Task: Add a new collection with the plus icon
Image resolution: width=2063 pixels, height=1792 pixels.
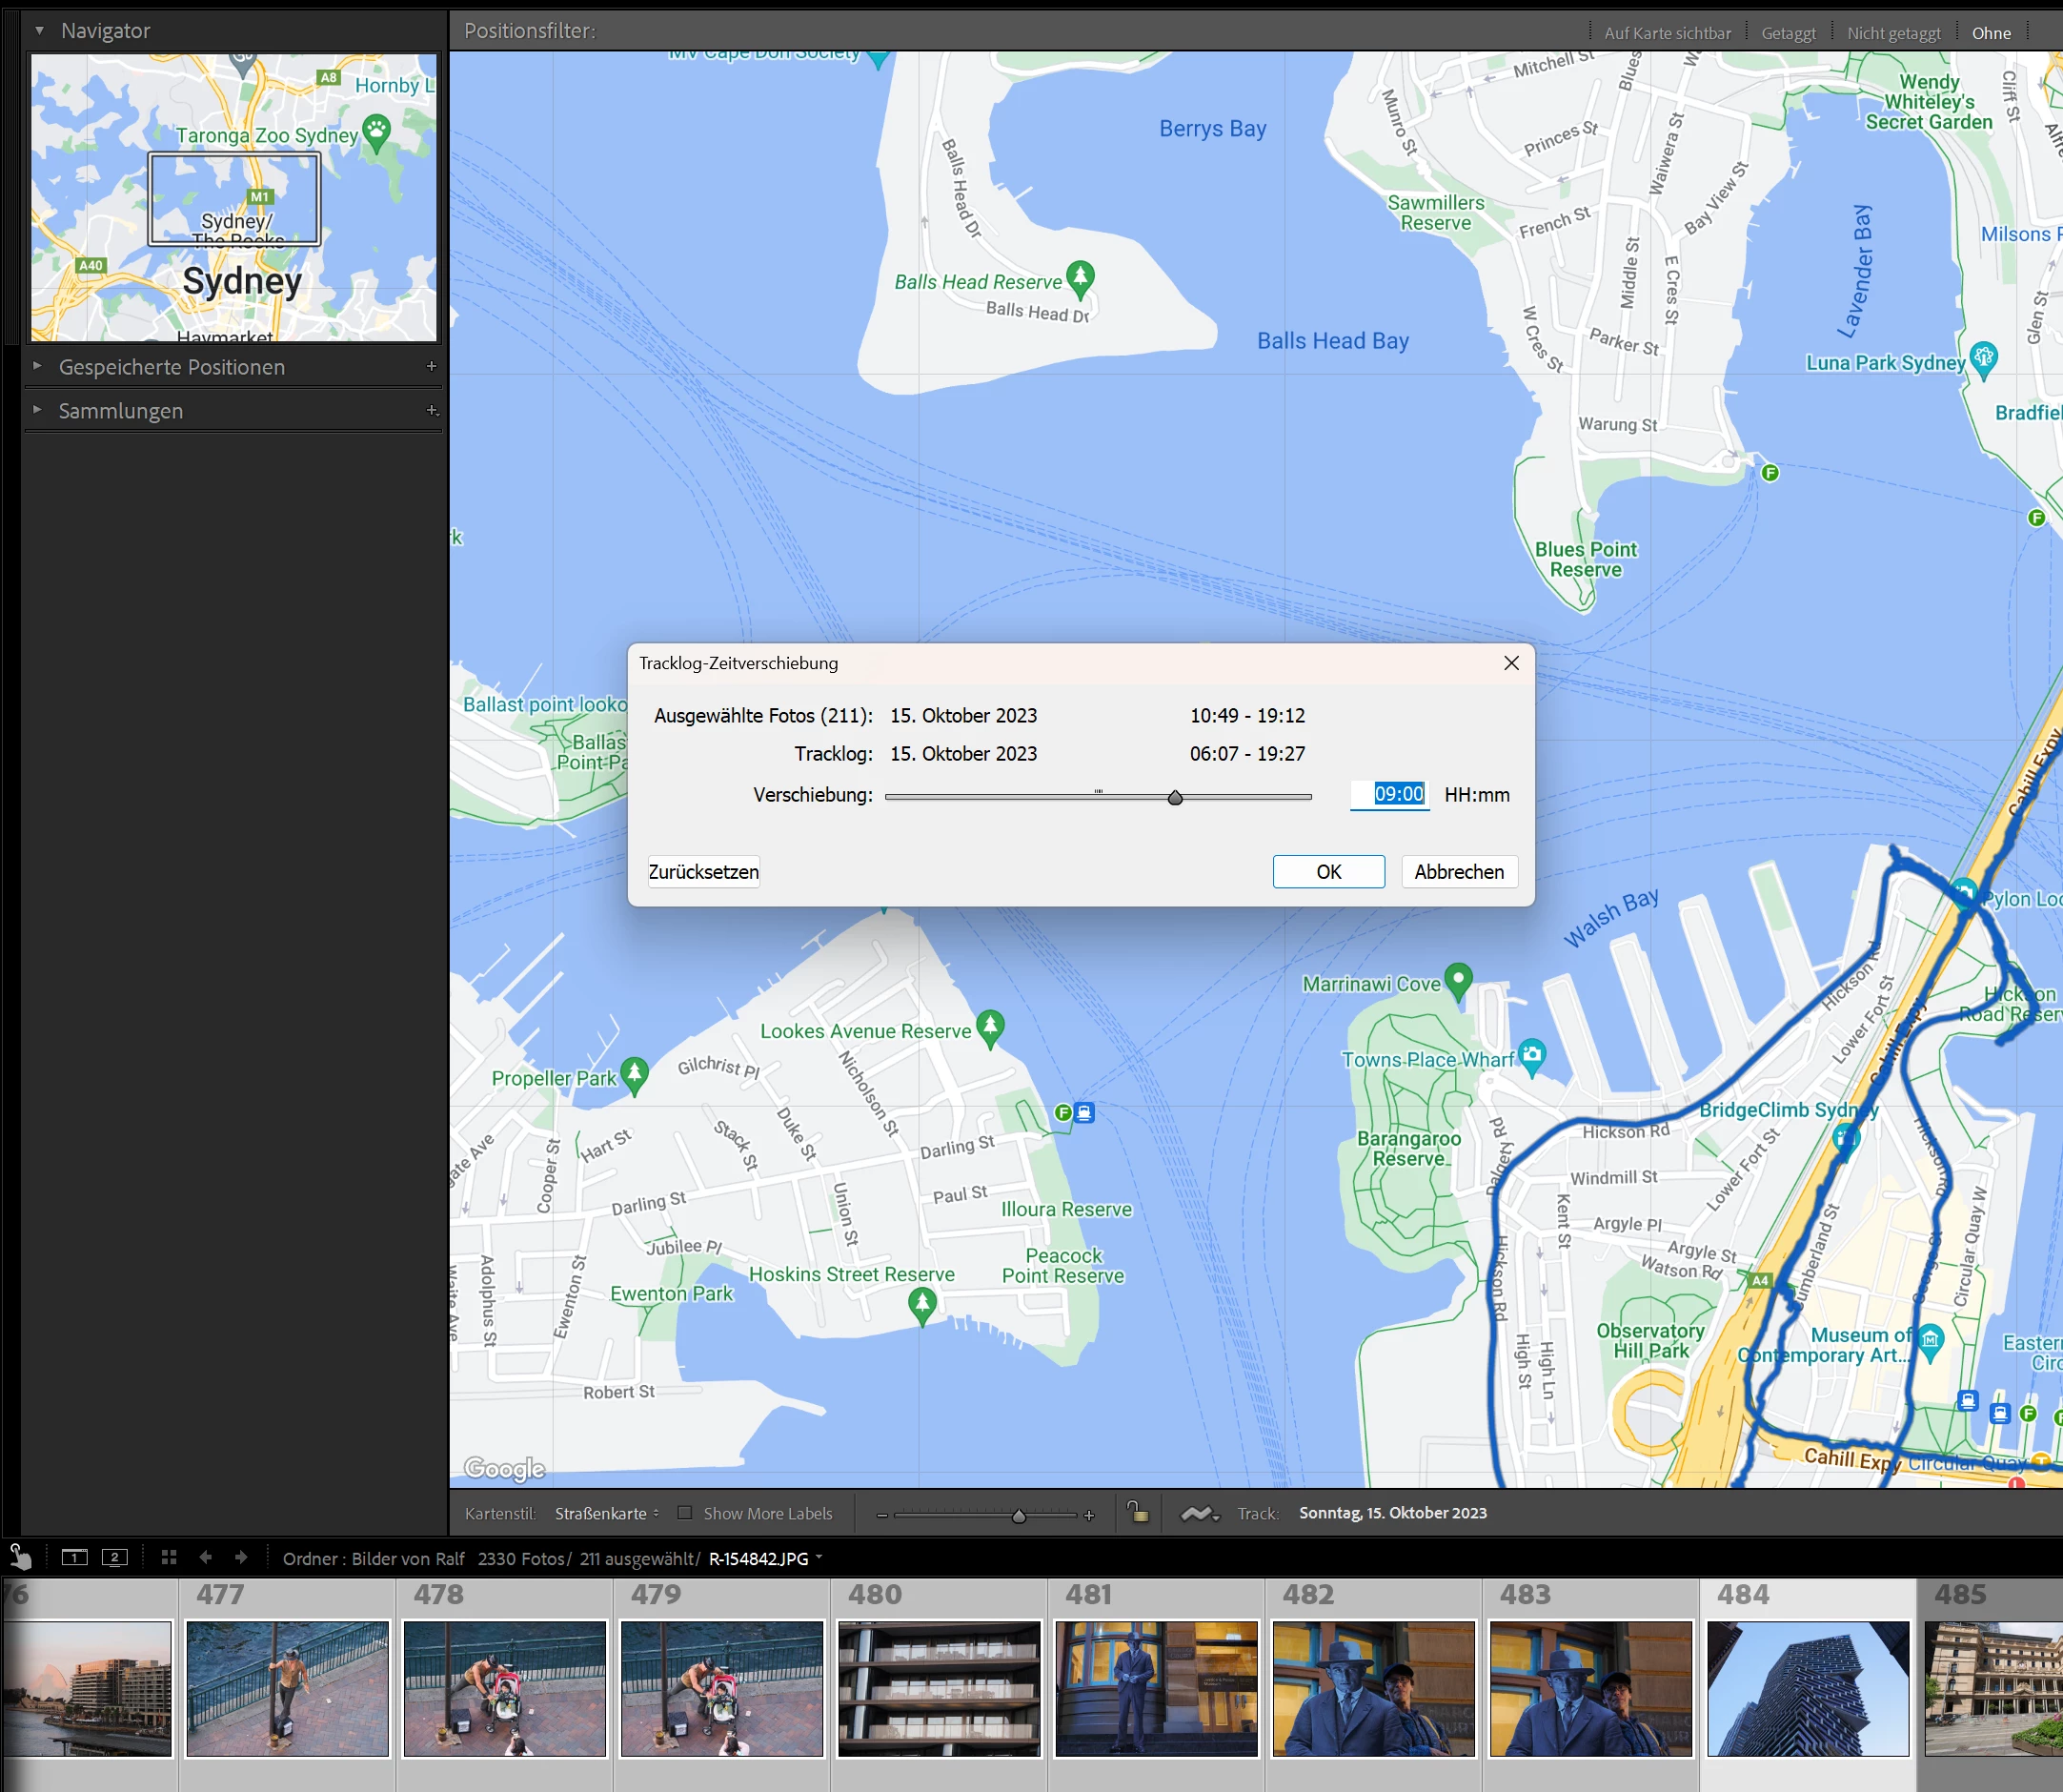Action: pyautogui.click(x=432, y=410)
